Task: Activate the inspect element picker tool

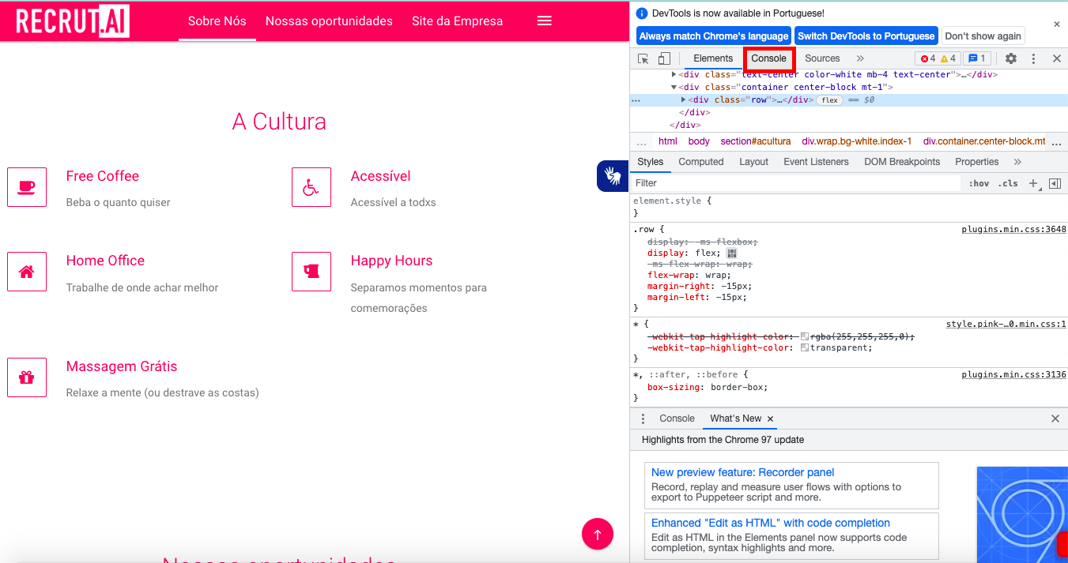Action: pyautogui.click(x=643, y=58)
